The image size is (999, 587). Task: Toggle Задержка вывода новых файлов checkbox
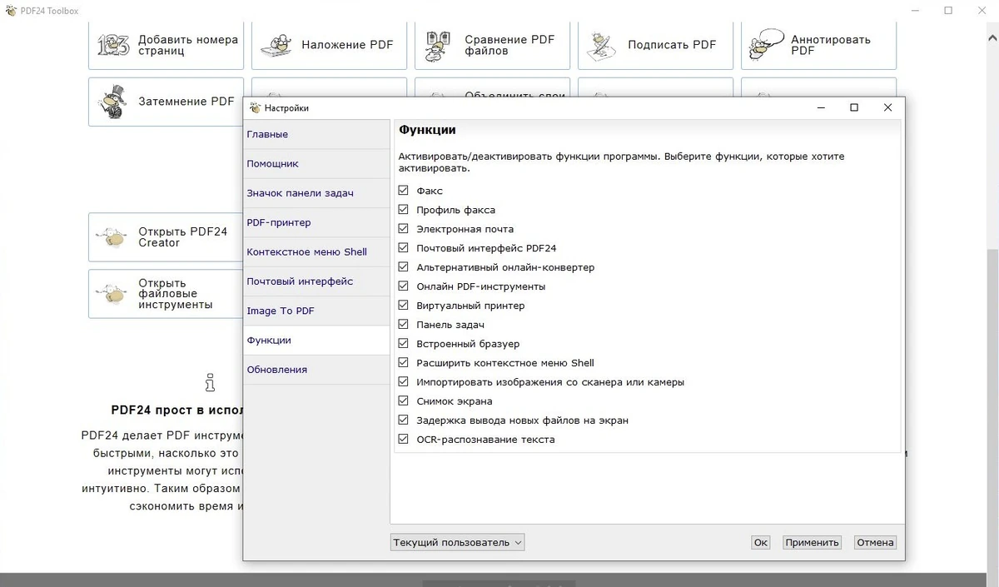click(404, 420)
